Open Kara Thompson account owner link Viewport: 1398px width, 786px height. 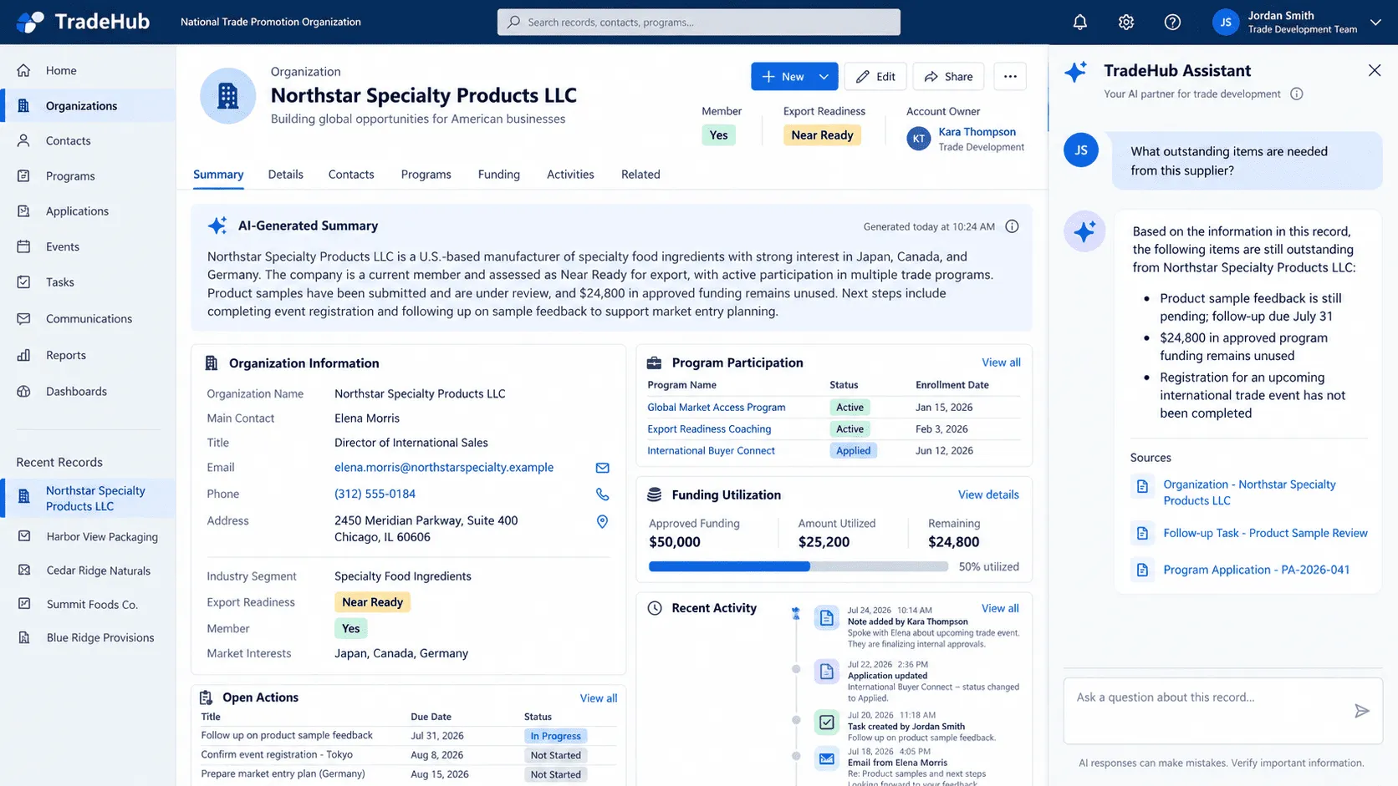(x=977, y=132)
